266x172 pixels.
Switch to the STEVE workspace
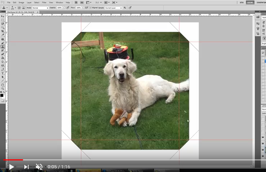coord(250,3)
